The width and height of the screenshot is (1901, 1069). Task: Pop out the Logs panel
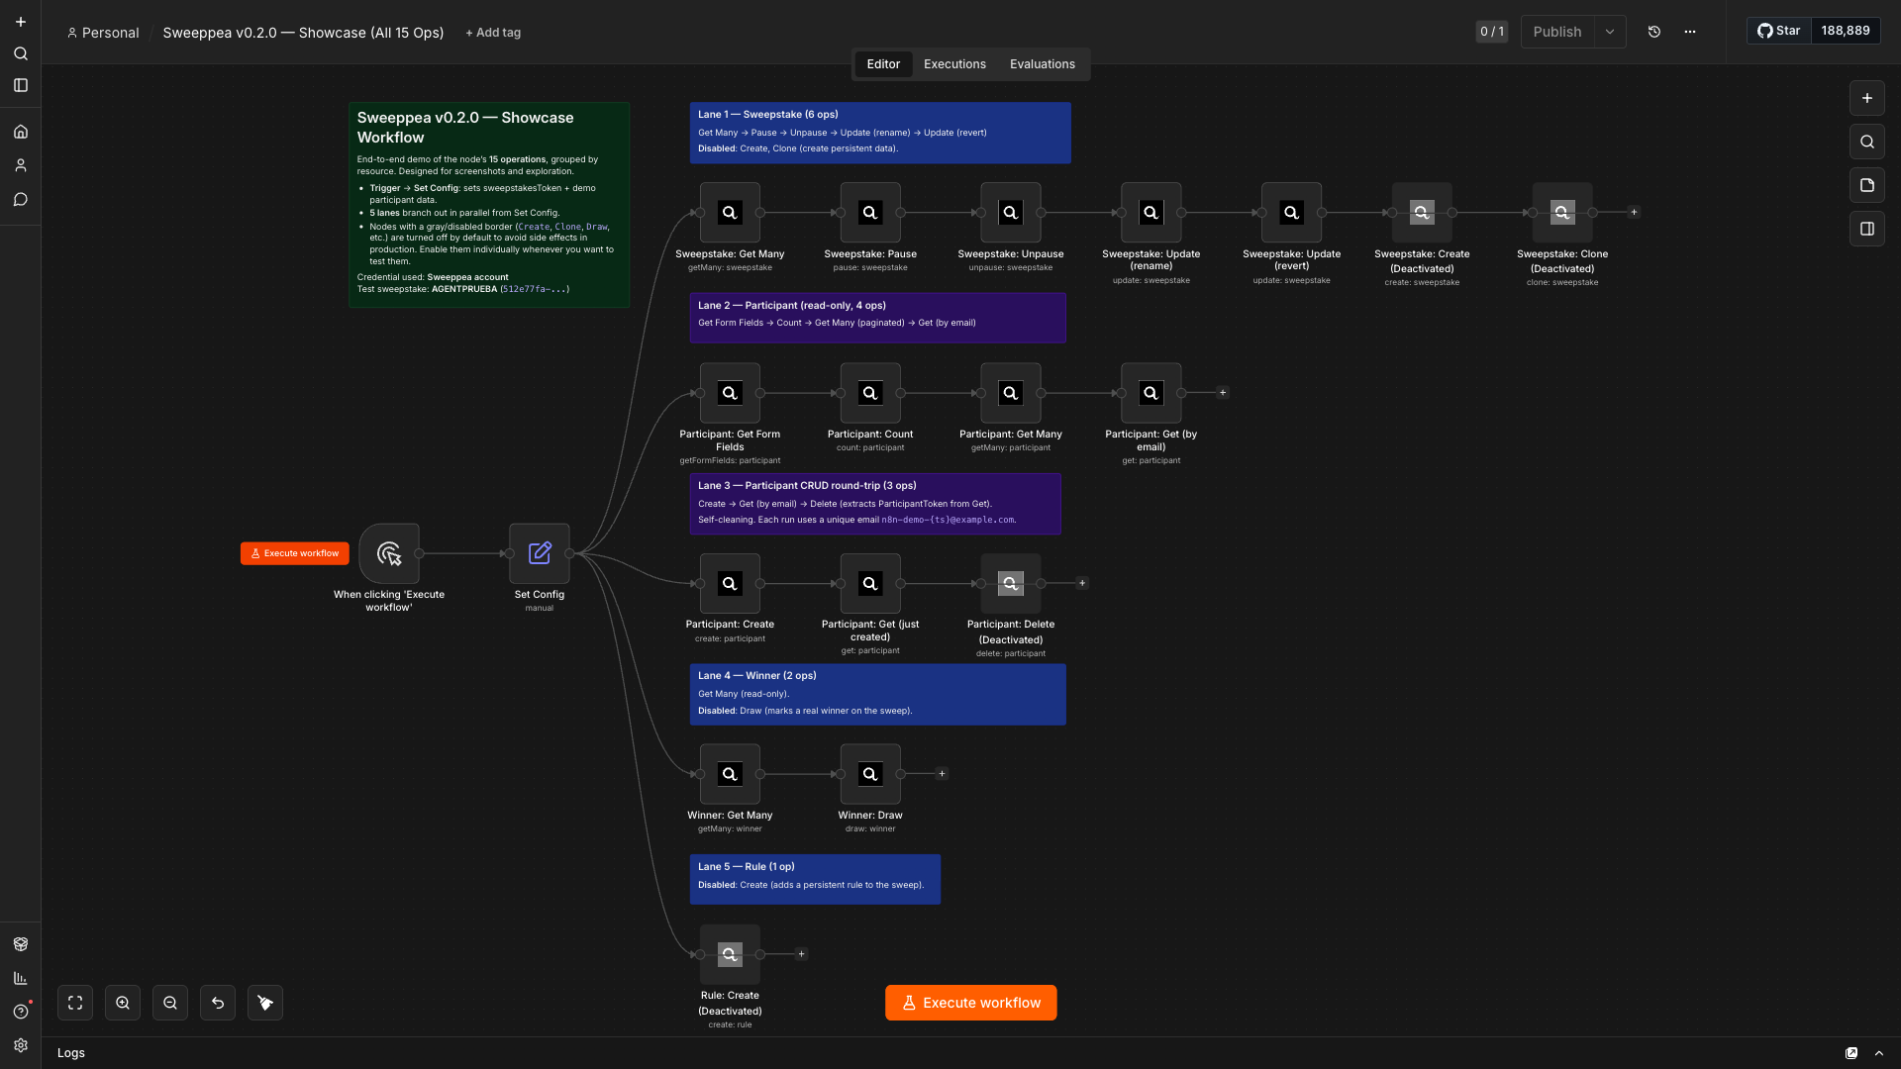point(1851,1053)
